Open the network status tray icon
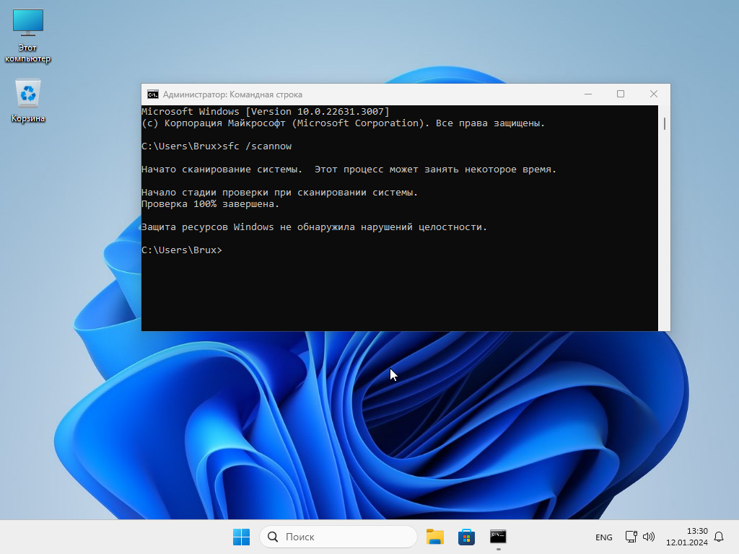Screen dimensions: 739x554 click(631, 537)
